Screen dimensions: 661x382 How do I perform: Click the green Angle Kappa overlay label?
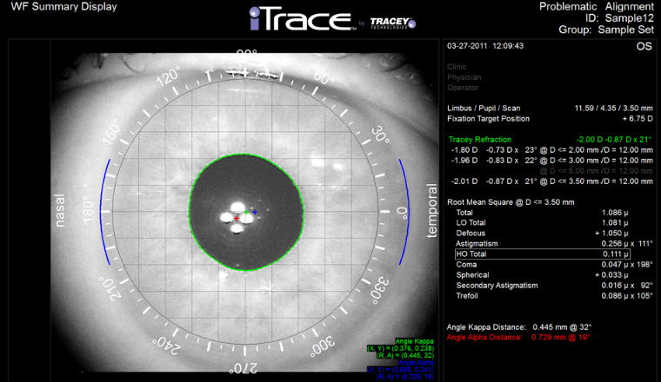click(414, 341)
